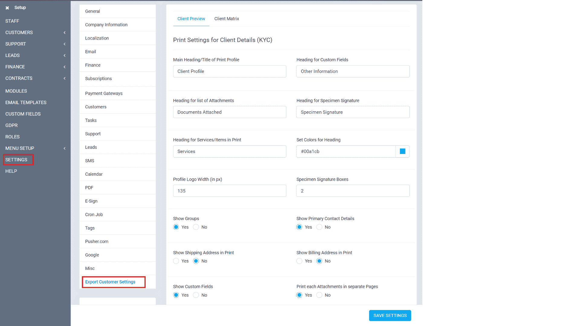Set Show Custom Fields to No
Viewport: 580px width, 326px height.
[196, 295]
